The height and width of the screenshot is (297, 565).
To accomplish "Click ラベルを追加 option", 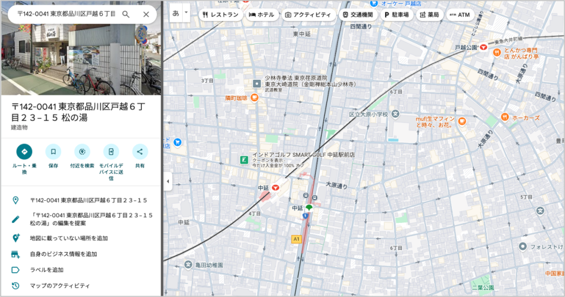I will coord(46,270).
